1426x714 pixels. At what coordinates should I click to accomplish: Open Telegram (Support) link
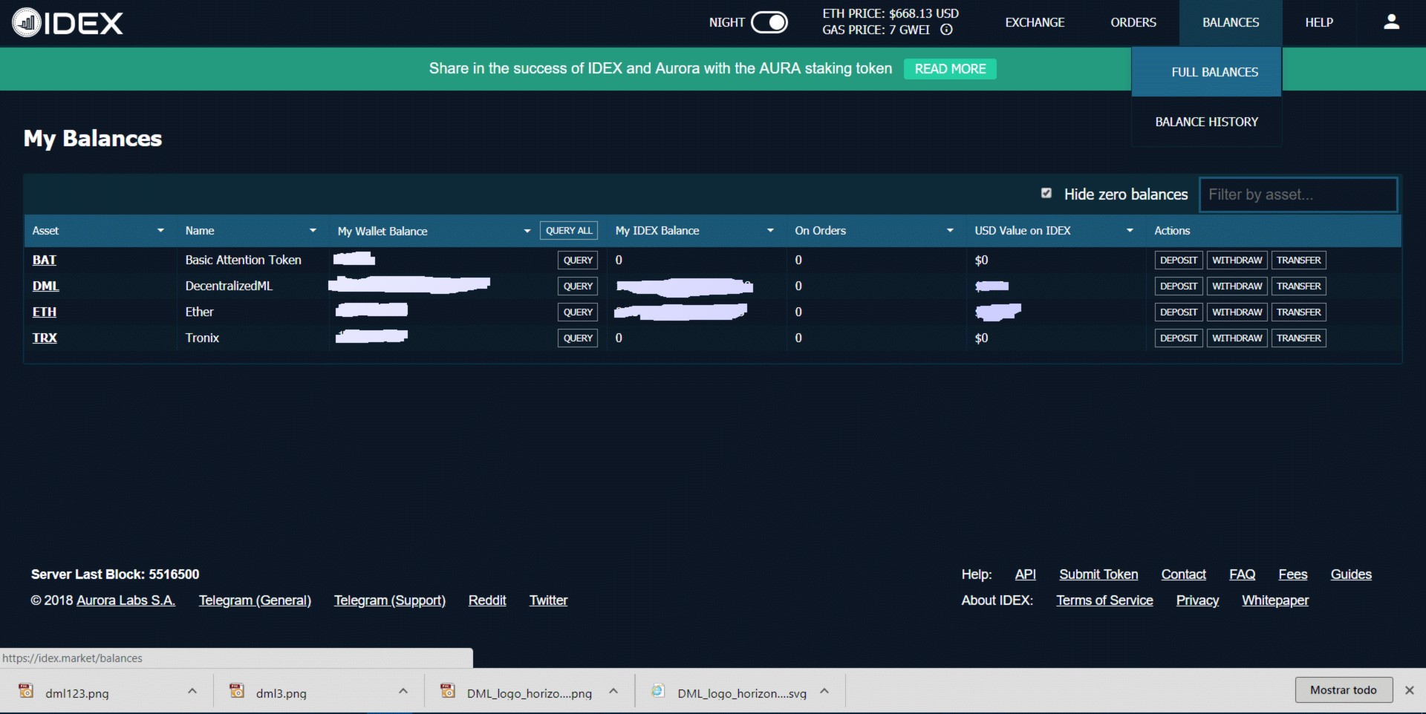coord(390,600)
